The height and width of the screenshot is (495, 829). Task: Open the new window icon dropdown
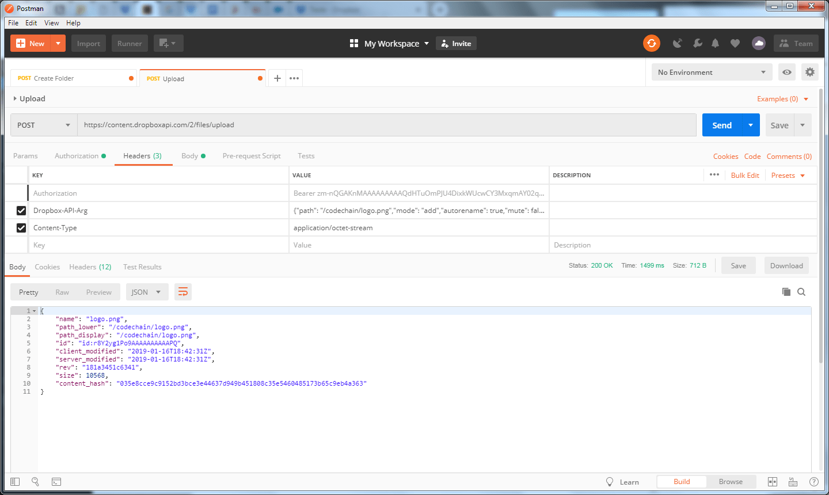coord(168,43)
